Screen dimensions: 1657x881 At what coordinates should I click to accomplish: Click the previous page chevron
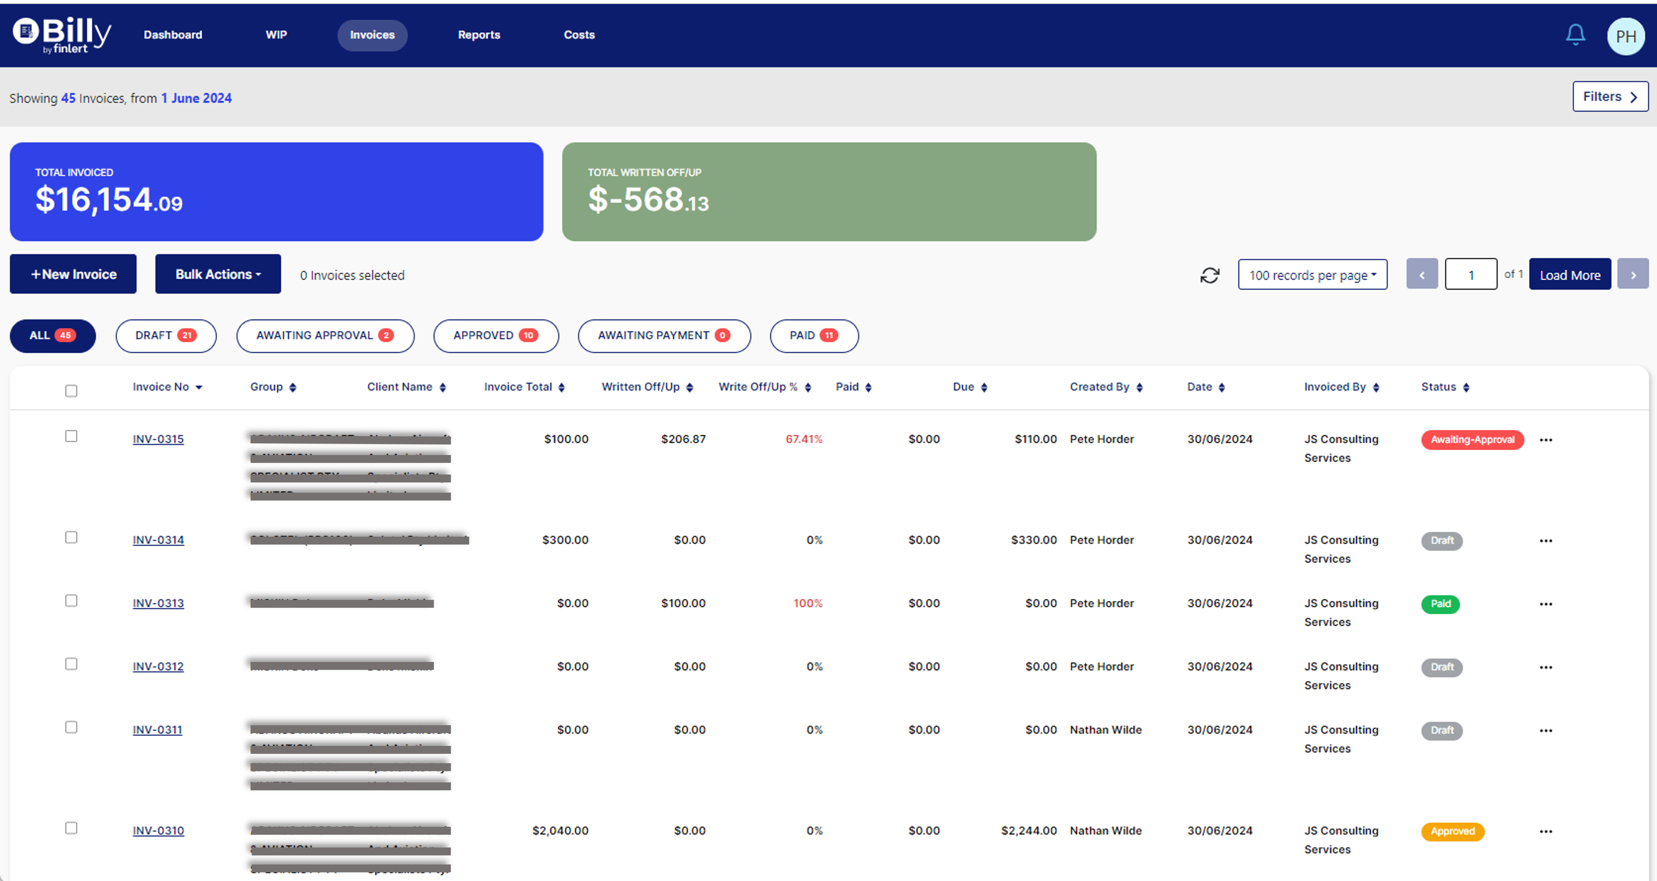[x=1422, y=274]
